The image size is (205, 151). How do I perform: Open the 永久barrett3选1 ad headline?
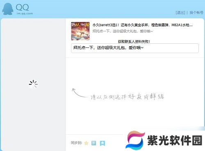[142, 25]
